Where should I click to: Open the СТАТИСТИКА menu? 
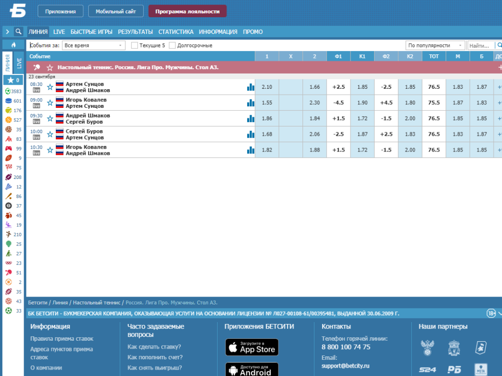(x=176, y=32)
